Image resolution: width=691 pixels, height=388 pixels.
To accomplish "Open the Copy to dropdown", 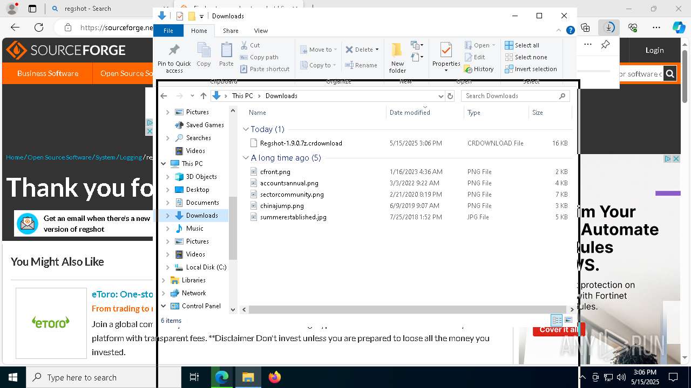I will (x=319, y=65).
